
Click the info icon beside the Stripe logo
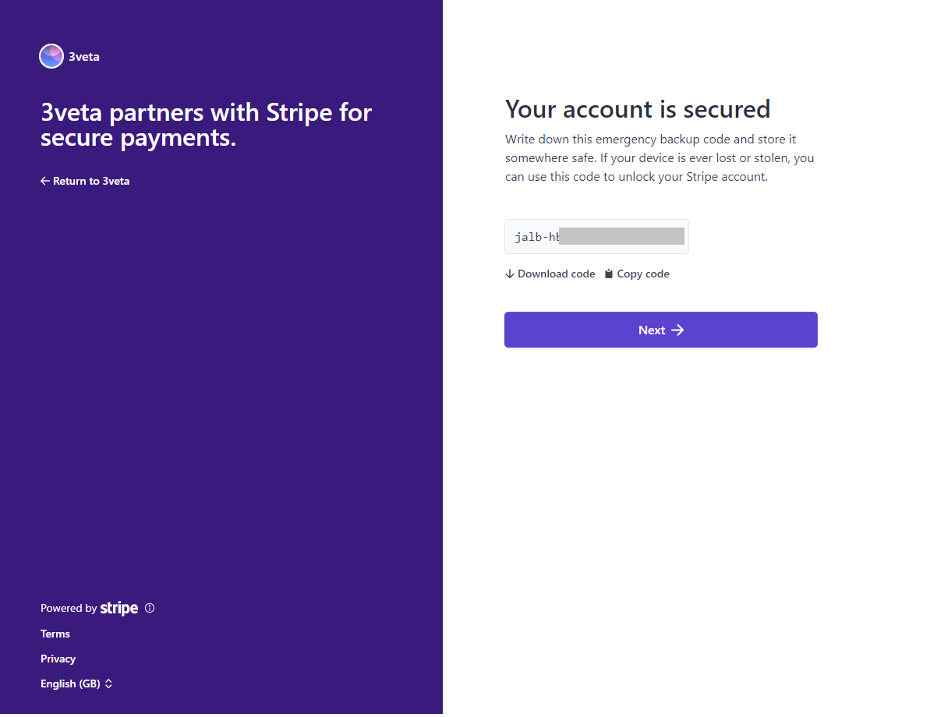150,608
